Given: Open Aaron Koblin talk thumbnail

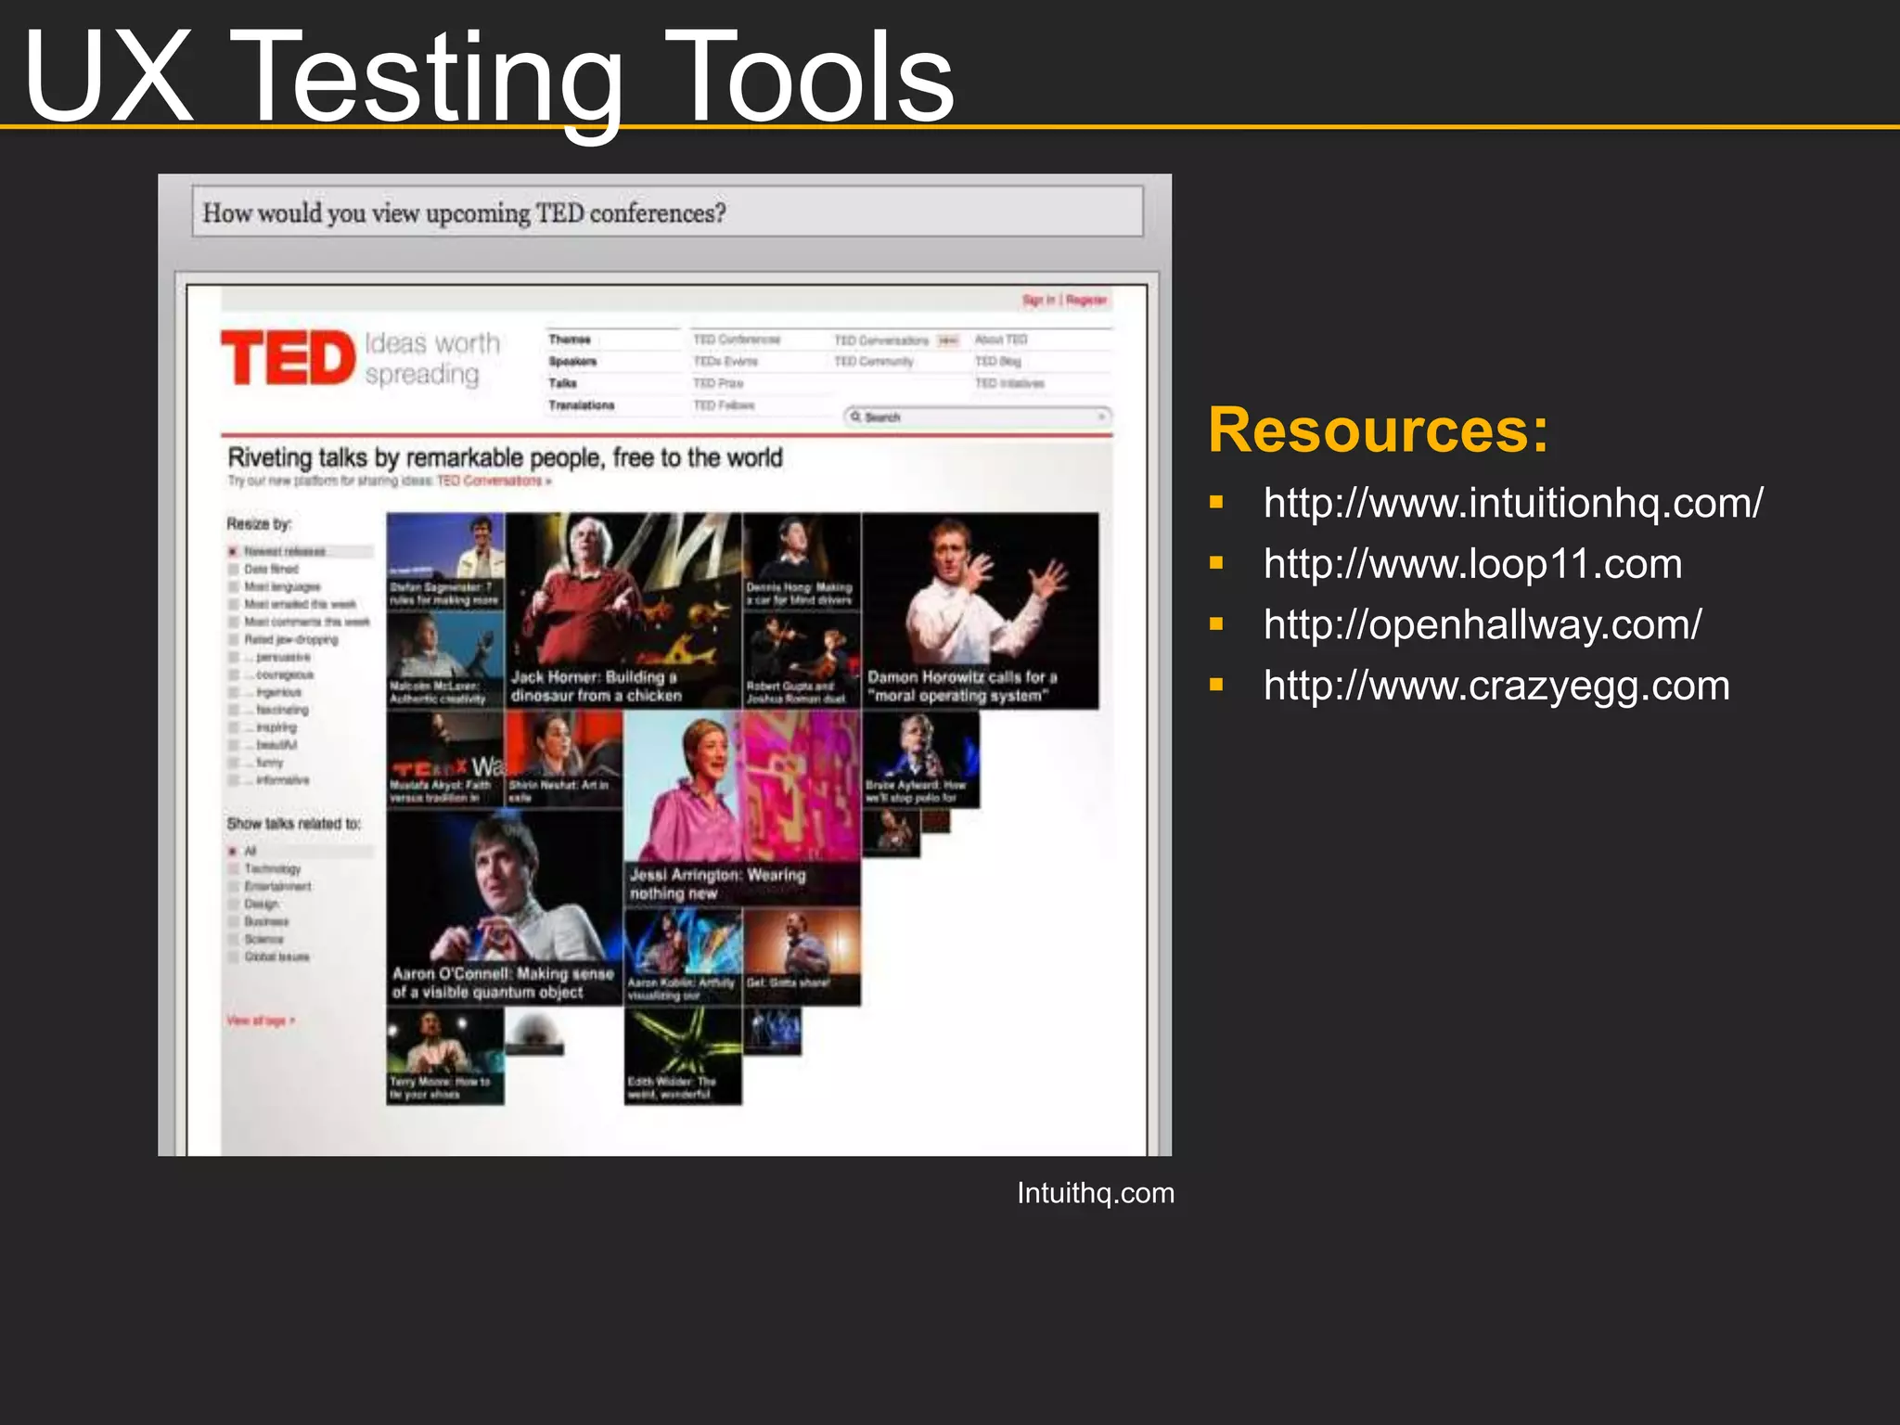Looking at the screenshot, I should 683,957.
